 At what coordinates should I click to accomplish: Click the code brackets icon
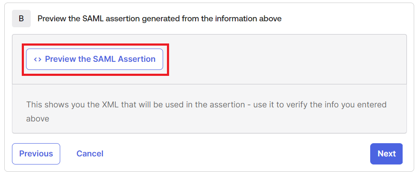[x=38, y=59]
